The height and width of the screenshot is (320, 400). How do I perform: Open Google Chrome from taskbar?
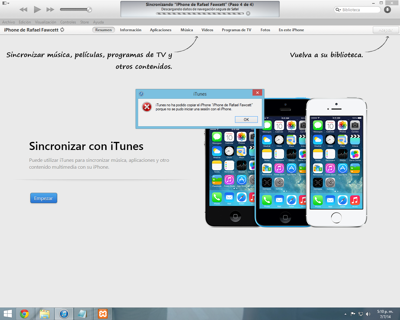pos(24,314)
